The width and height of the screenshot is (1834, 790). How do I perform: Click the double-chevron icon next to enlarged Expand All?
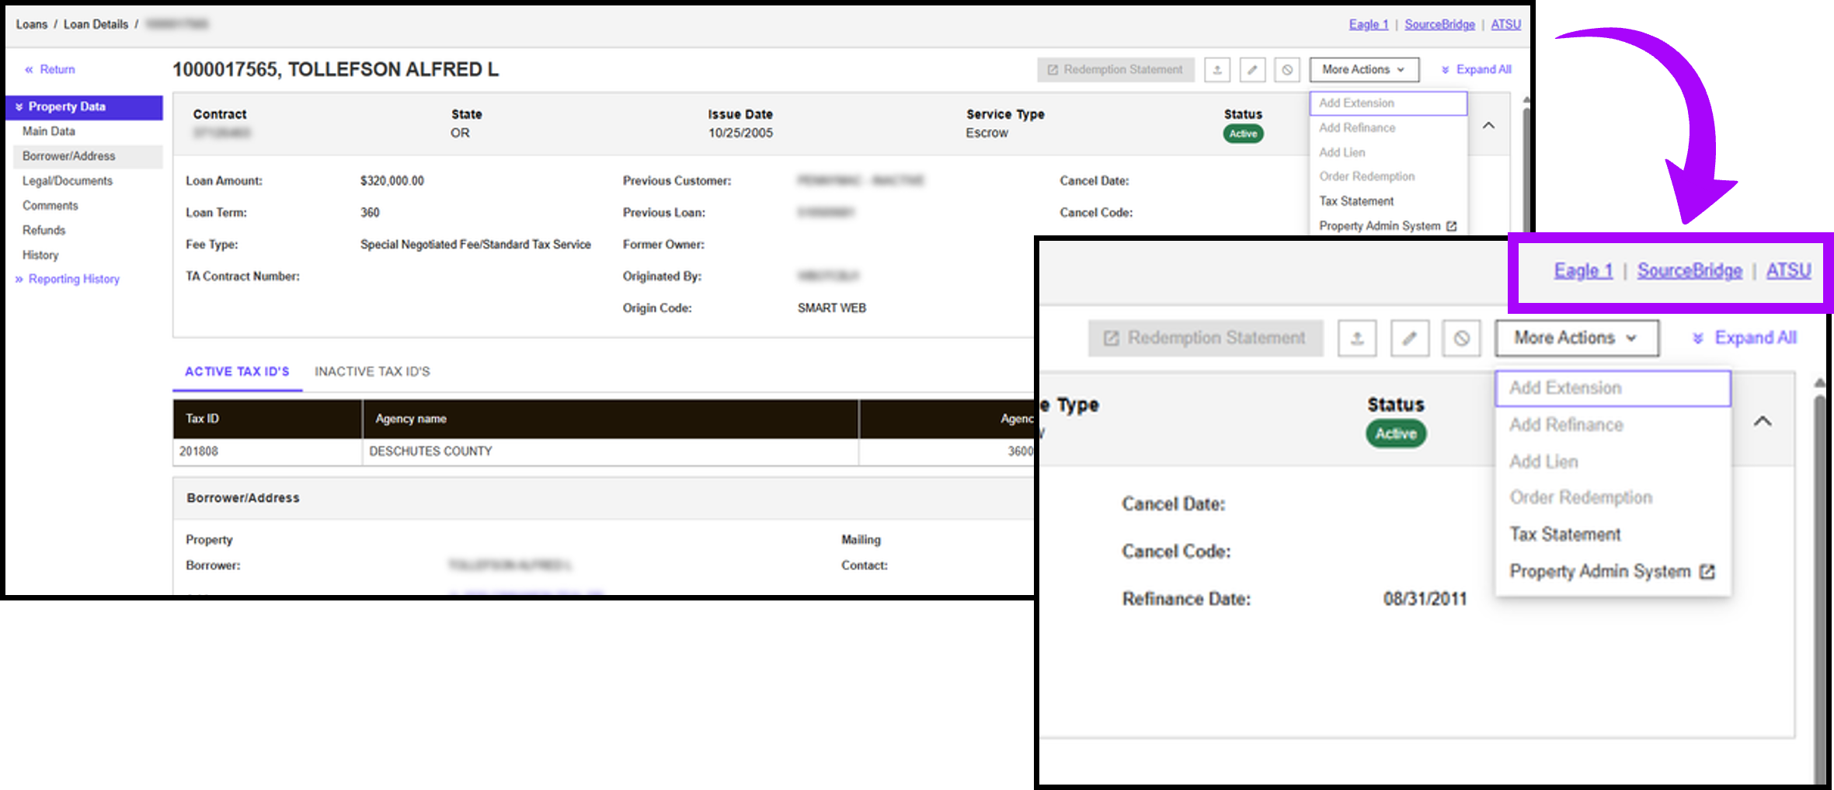(1697, 338)
